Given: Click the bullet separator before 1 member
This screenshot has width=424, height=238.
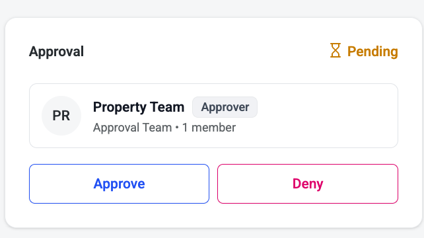Looking at the screenshot, I should [177, 128].
